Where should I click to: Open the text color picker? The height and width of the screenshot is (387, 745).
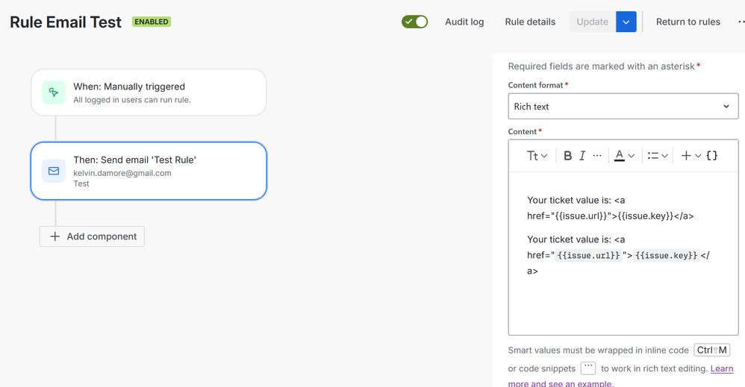[x=623, y=156]
